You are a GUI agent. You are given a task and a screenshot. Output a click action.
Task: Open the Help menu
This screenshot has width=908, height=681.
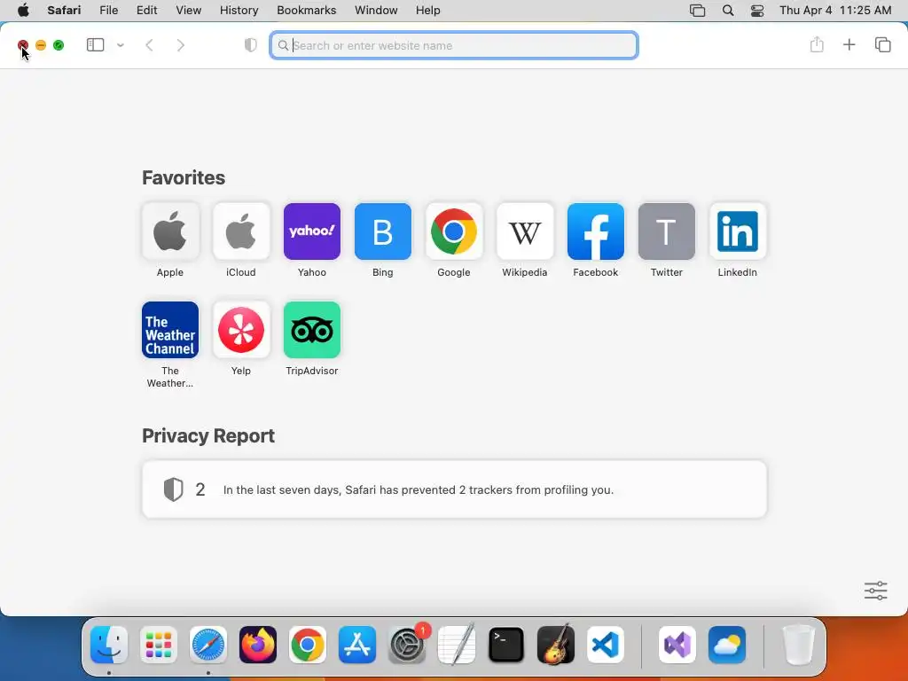[428, 11]
